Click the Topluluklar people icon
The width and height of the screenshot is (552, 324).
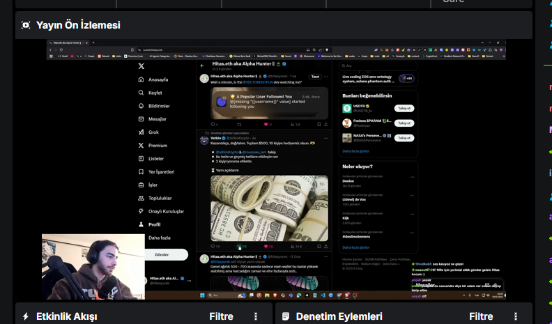click(x=141, y=198)
